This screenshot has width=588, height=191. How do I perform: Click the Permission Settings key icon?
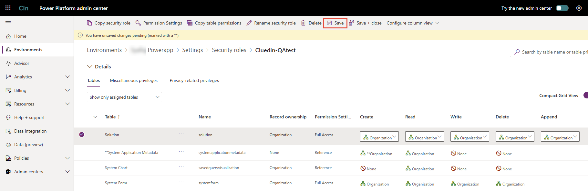click(x=138, y=23)
